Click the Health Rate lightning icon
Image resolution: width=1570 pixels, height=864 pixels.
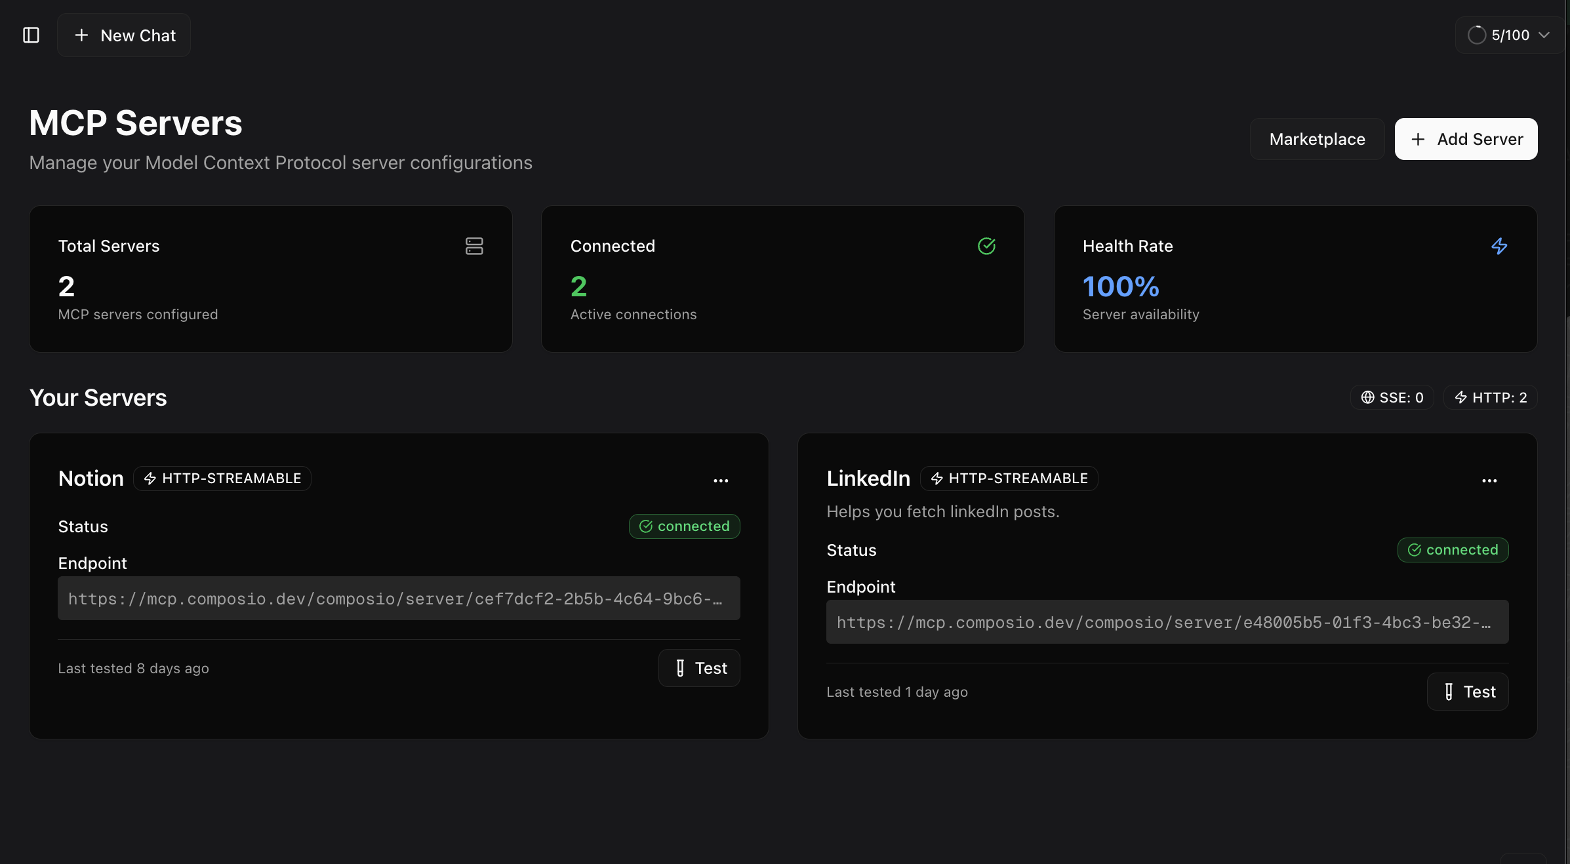[1499, 246]
